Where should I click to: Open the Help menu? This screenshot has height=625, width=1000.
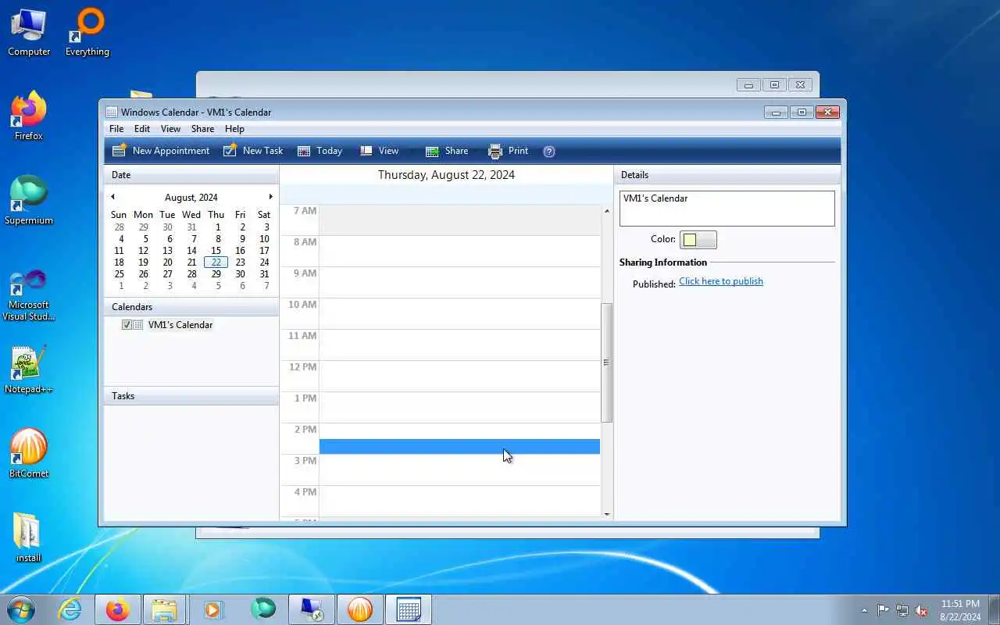click(234, 129)
